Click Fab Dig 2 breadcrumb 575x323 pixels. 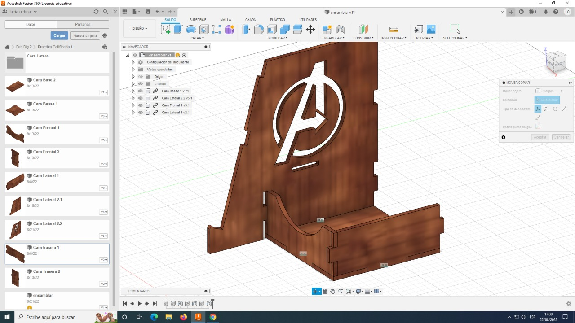pos(24,47)
